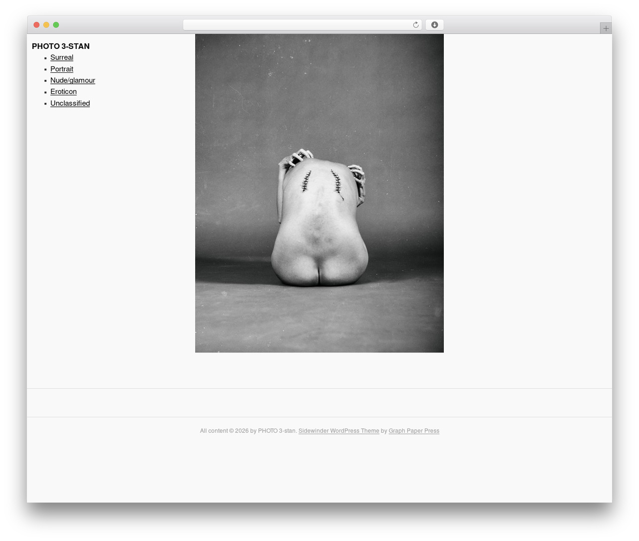The width and height of the screenshot is (639, 541).
Task: Click the red close window button
Action: point(36,25)
